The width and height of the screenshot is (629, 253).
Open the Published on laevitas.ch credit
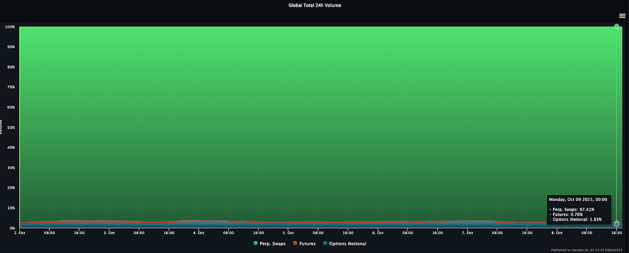tap(589, 250)
